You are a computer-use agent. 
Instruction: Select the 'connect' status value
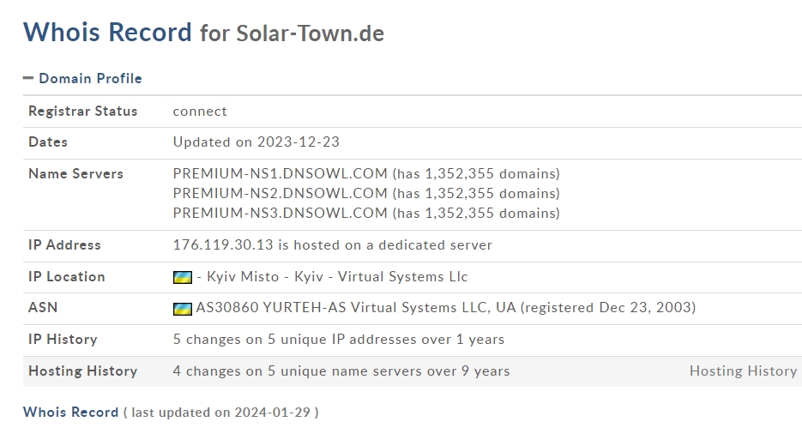[x=200, y=112]
